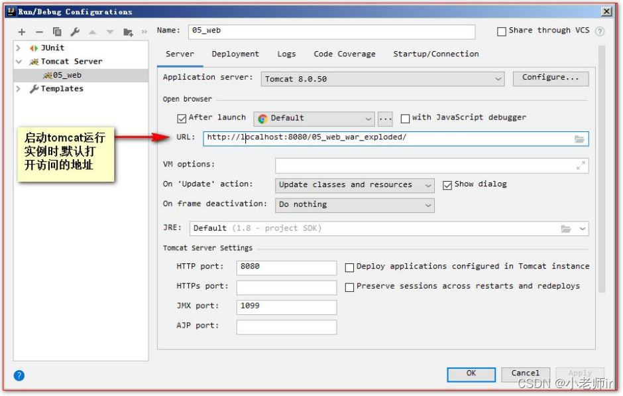Click into the Name field

pos(332,31)
